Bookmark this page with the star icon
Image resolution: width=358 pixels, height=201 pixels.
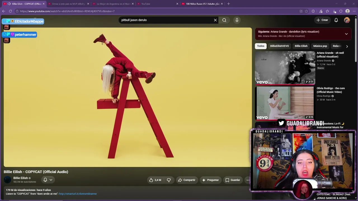[306, 11]
